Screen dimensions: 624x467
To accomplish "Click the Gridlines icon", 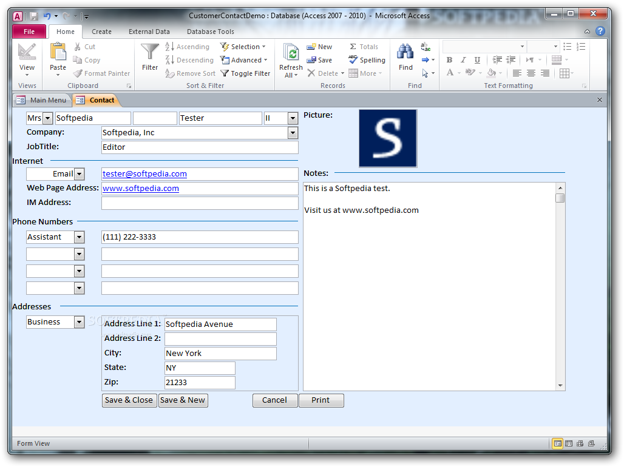I will [564, 73].
